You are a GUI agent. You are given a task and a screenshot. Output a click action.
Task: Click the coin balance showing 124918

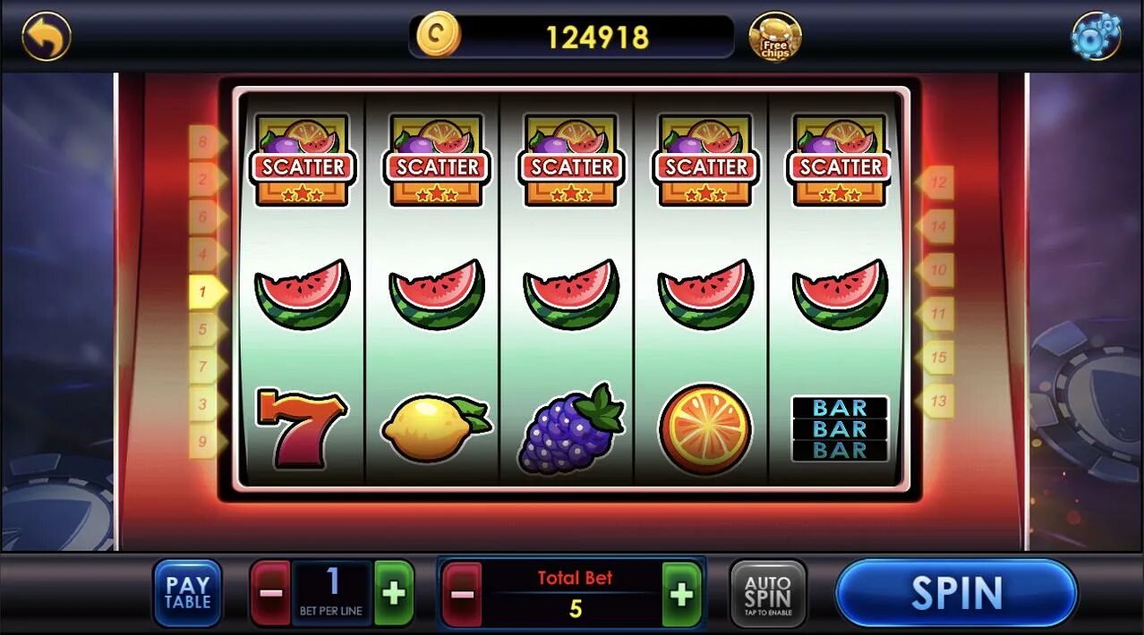597,37
